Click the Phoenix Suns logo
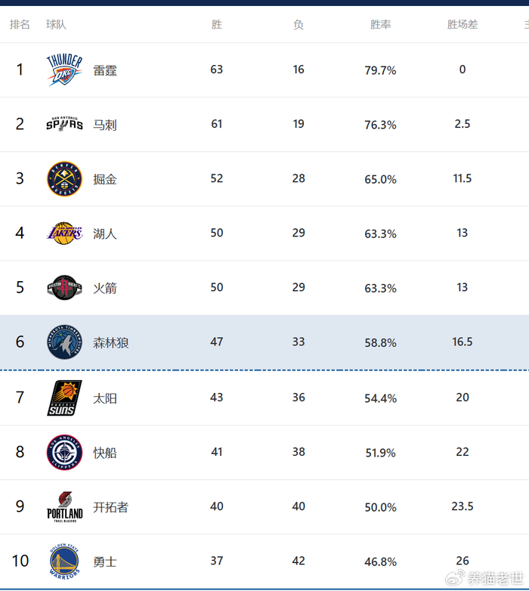This screenshot has height=591, width=529. 64,398
